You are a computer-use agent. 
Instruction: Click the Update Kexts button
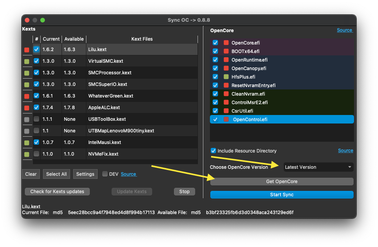[132, 192]
